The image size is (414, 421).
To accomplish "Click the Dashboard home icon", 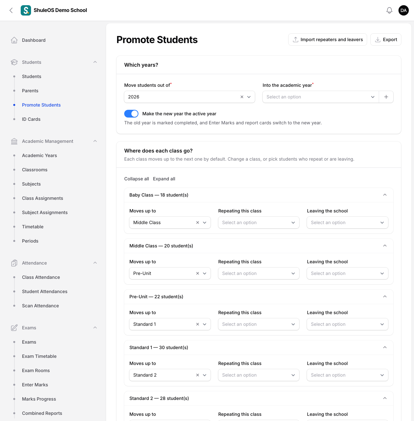I will pyautogui.click(x=14, y=40).
